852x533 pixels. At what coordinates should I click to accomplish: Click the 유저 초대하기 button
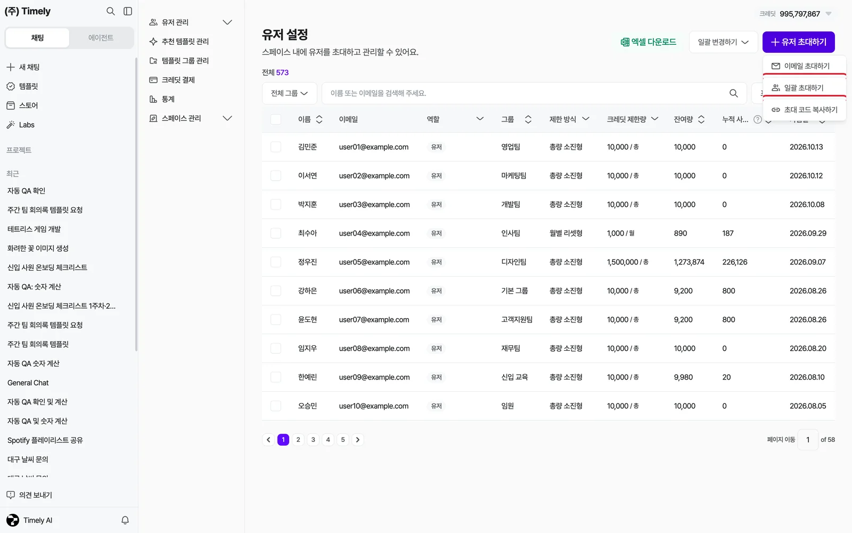tap(798, 42)
